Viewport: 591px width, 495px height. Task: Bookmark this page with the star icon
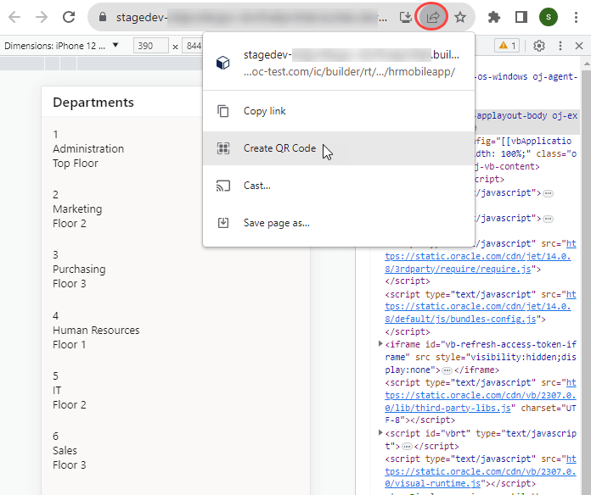click(460, 17)
